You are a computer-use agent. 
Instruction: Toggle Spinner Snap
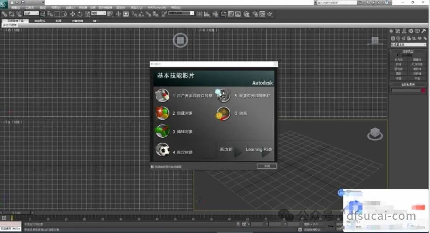coord(155,14)
